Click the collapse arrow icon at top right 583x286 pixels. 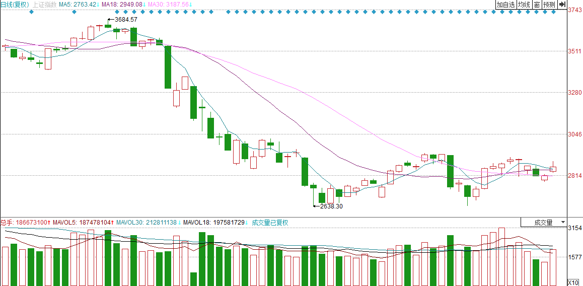click(562, 5)
